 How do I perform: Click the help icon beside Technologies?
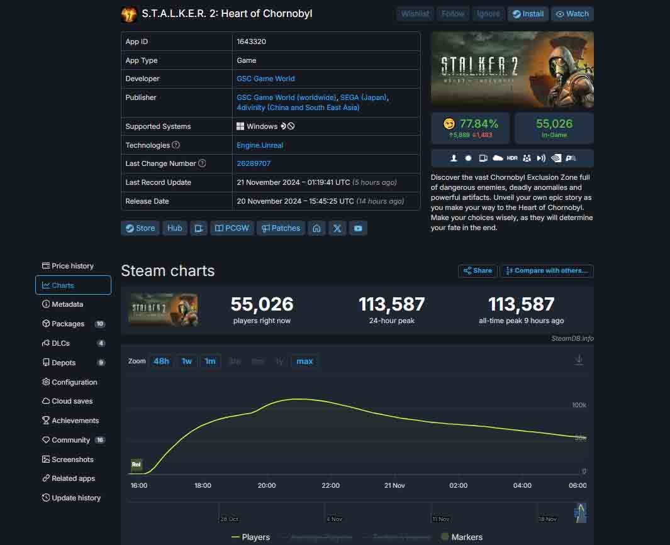(176, 145)
